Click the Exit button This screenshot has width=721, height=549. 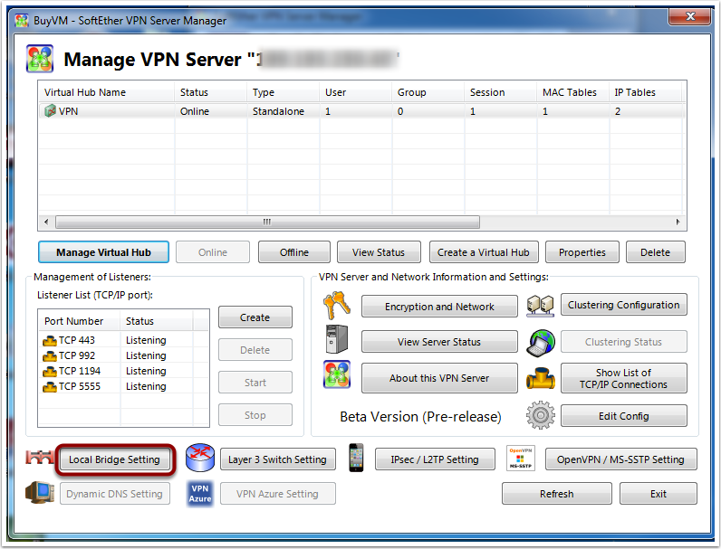(x=658, y=494)
